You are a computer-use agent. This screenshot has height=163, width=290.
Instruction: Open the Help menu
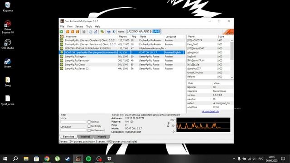click(97, 26)
